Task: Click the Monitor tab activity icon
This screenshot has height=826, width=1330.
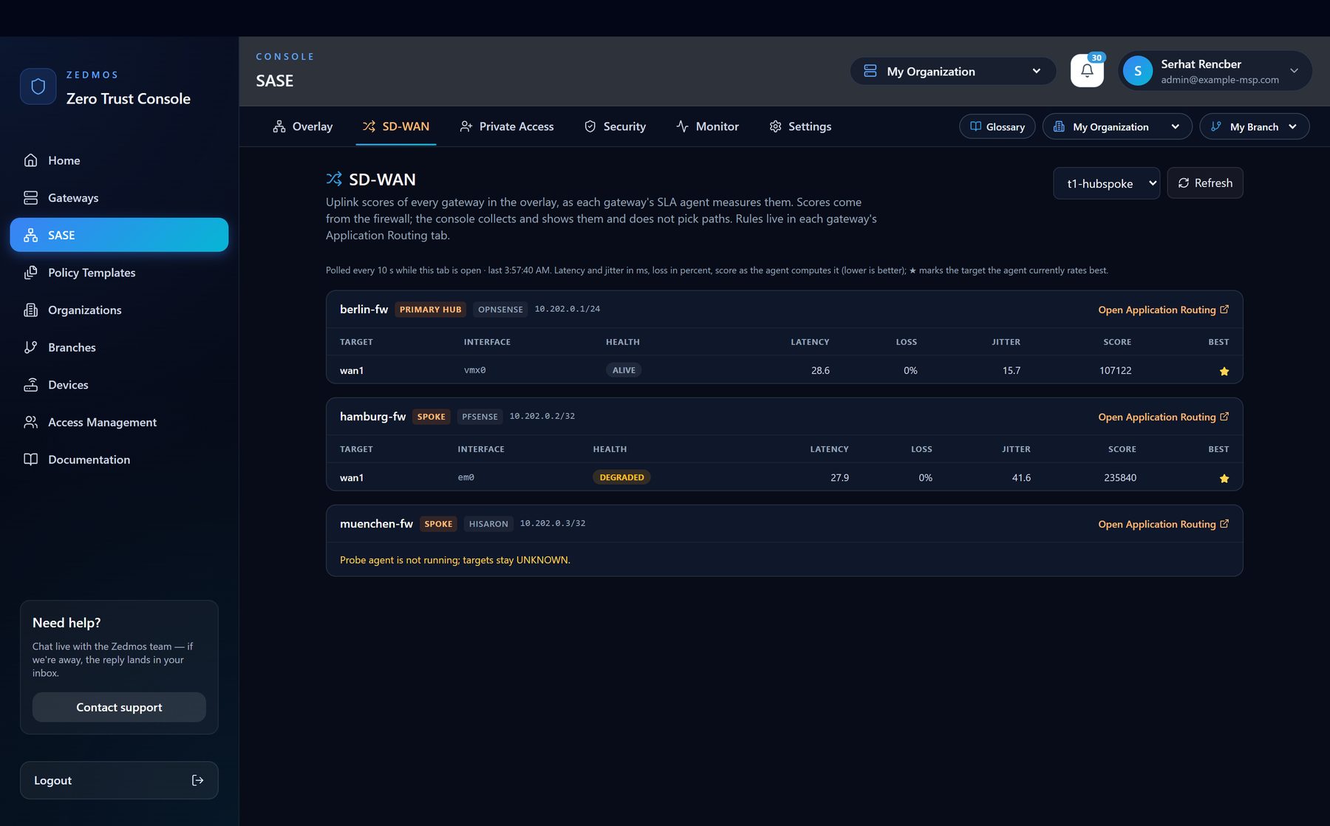Action: 682,126
